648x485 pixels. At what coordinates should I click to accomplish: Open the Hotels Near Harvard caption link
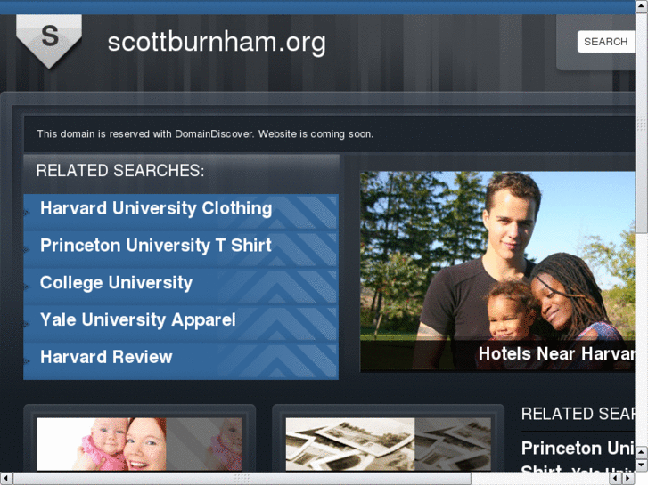(x=556, y=354)
